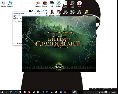Open the orange Office taskbar icon

(29, 92)
